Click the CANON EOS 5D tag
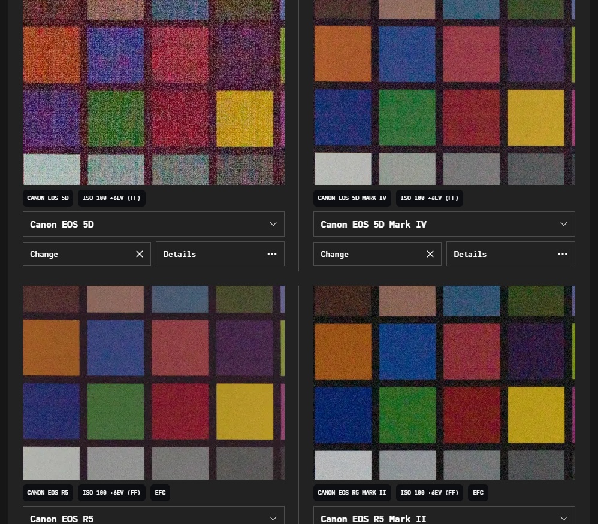This screenshot has height=524, width=598. coord(48,198)
